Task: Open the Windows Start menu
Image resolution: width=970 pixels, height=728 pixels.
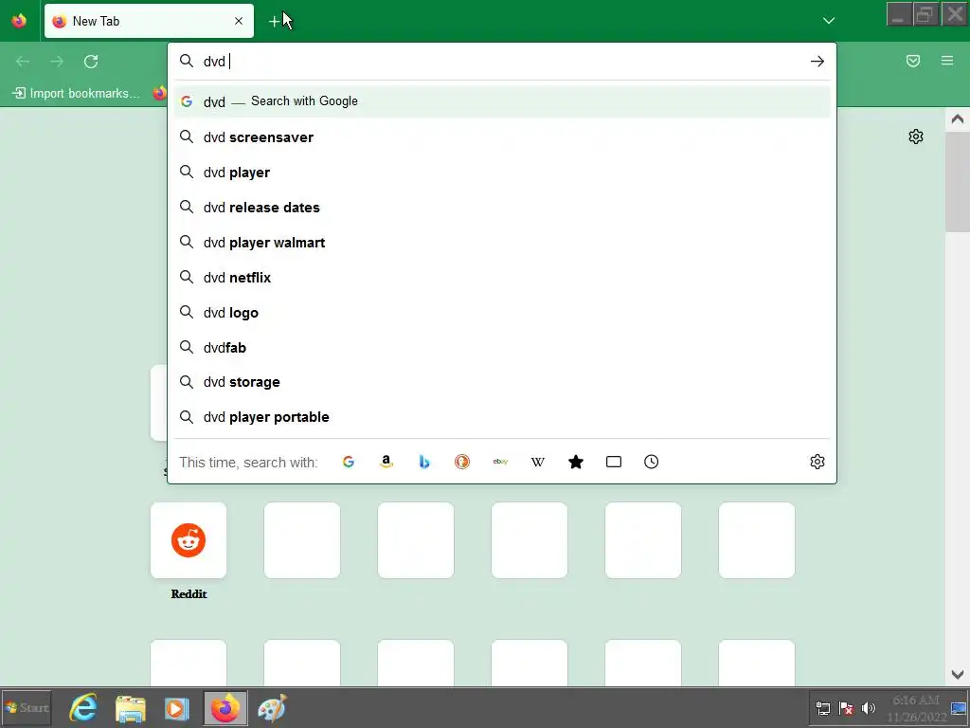Action: [26, 707]
